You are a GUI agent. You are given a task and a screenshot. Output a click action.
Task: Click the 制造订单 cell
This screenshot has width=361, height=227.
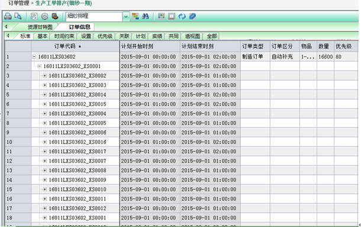coord(255,57)
